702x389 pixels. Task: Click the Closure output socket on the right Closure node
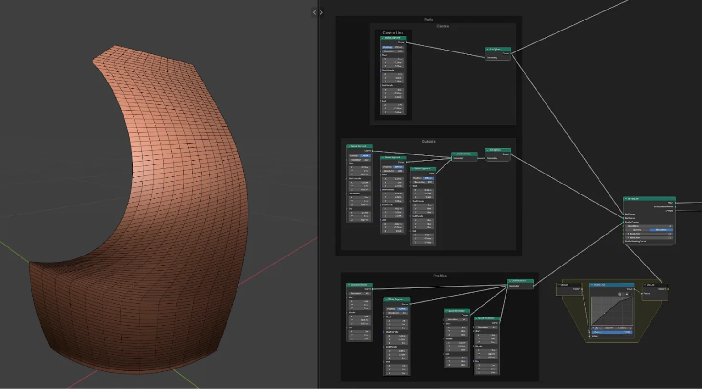[x=668, y=289]
